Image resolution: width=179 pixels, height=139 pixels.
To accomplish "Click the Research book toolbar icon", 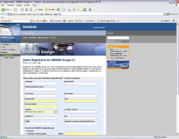I will (x=85, y=10).
